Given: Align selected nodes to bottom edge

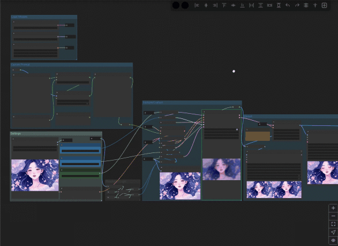Looking at the screenshot, I should [x=242, y=5].
